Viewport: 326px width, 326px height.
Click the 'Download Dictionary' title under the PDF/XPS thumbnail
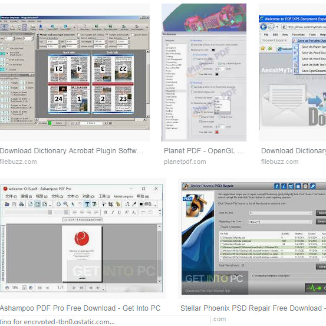click(x=294, y=151)
